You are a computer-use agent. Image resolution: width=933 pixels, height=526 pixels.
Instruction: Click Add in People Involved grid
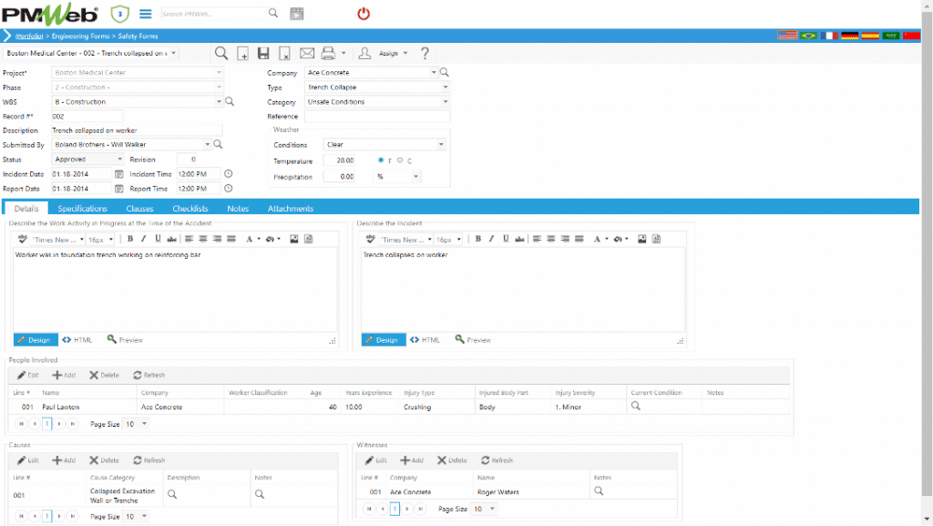(x=64, y=375)
